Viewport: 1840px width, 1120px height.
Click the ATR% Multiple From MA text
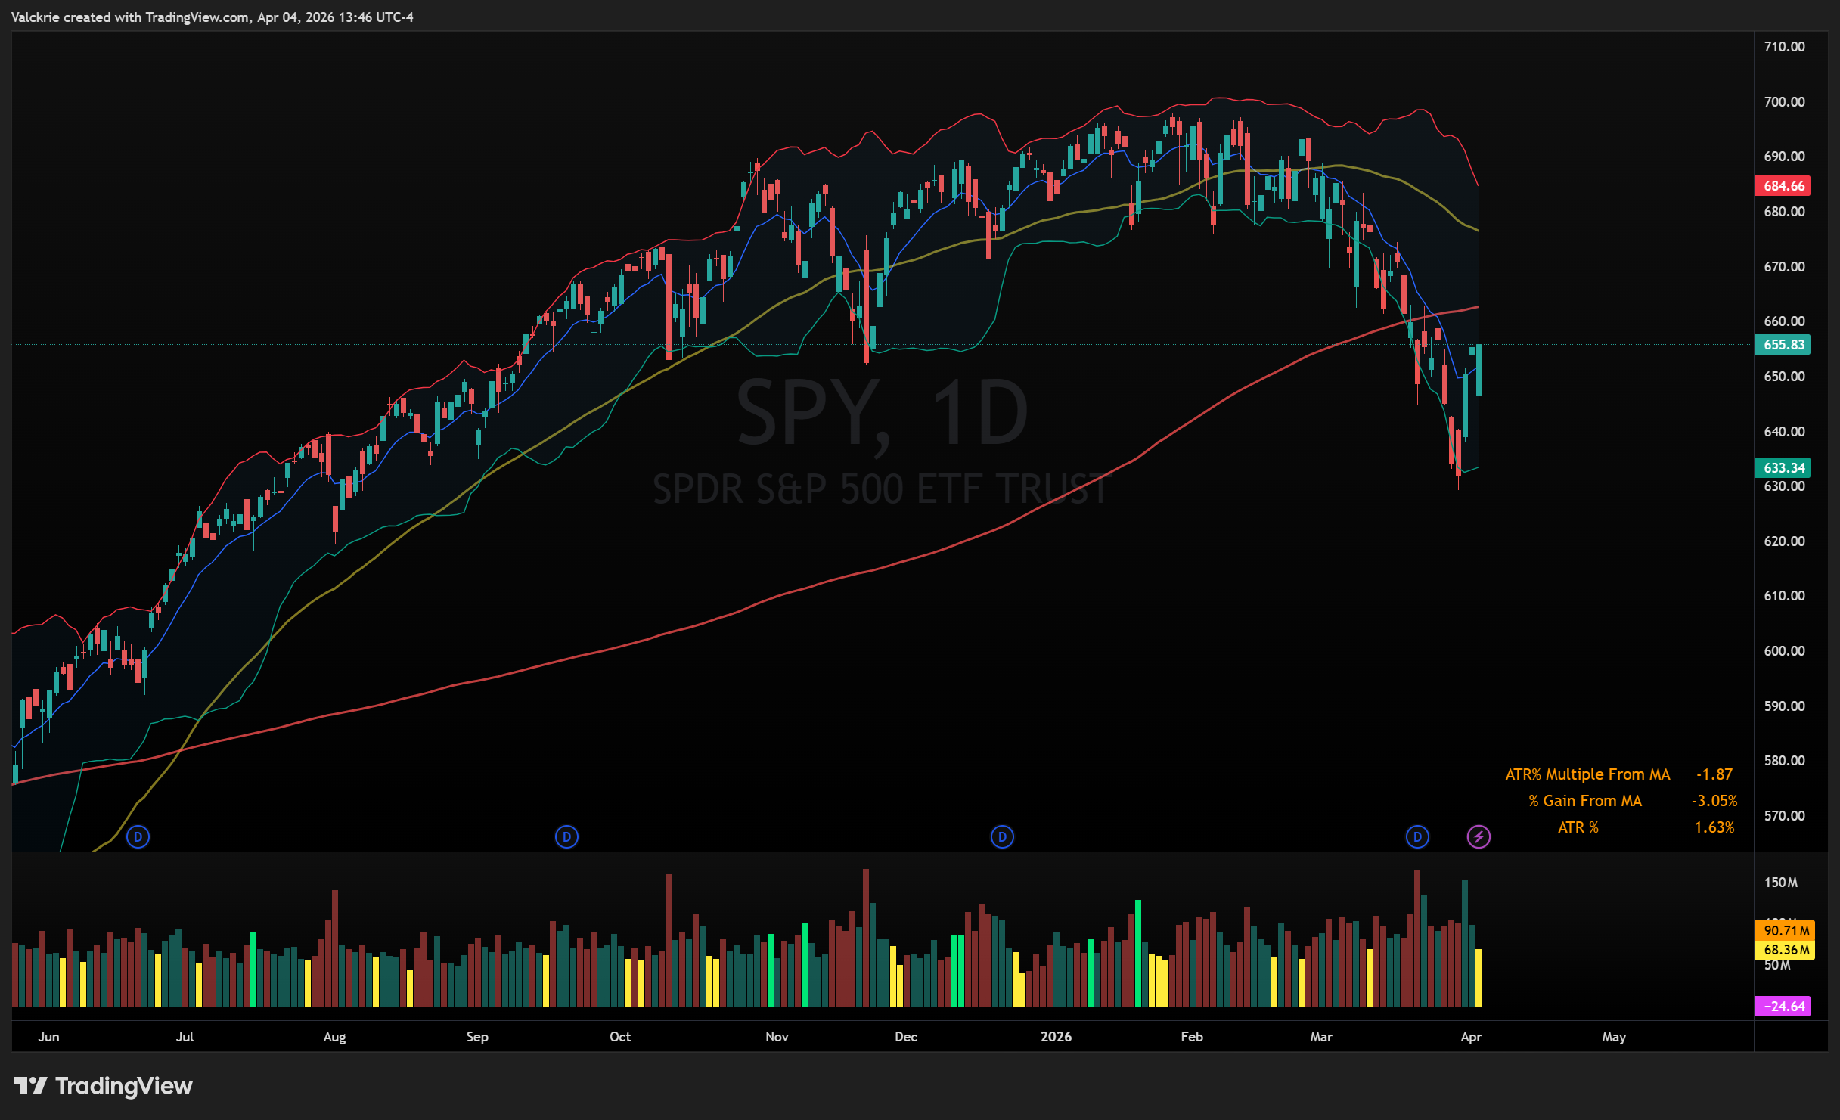[1587, 774]
